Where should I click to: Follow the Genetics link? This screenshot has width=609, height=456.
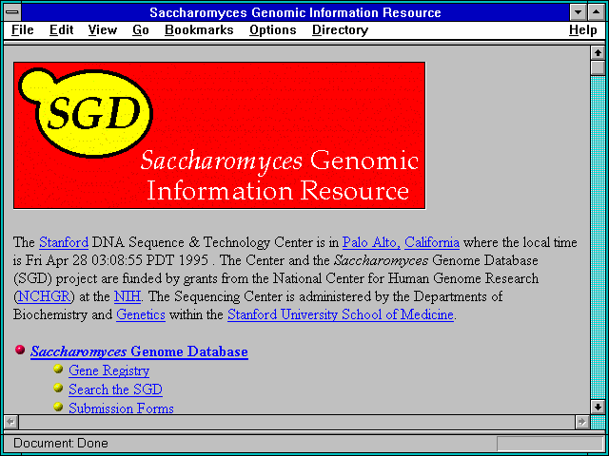[x=141, y=314]
